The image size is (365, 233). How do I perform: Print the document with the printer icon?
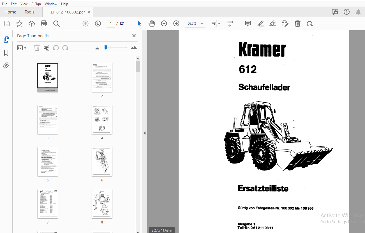44,24
